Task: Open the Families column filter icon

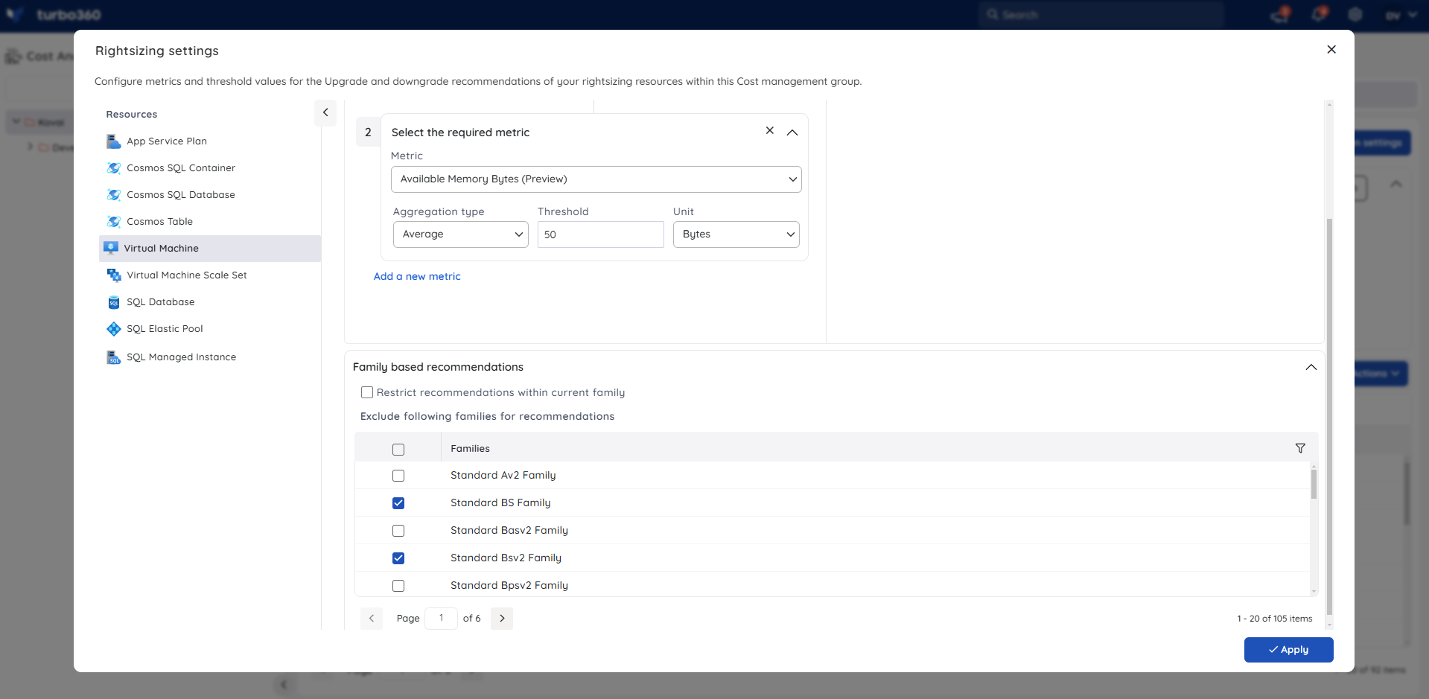Action: (1300, 448)
